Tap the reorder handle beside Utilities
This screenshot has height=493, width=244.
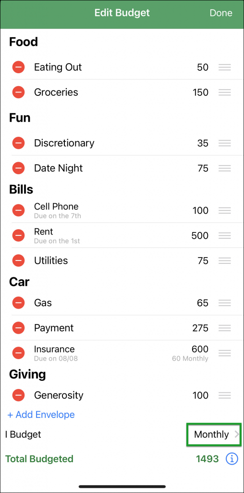tap(225, 260)
